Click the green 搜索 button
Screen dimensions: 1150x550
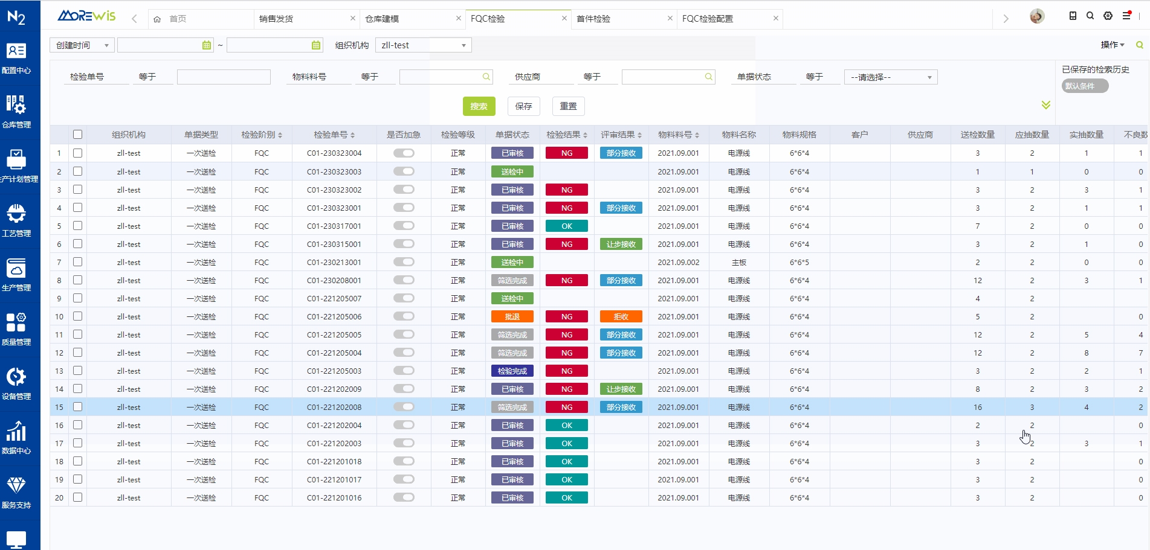479,106
